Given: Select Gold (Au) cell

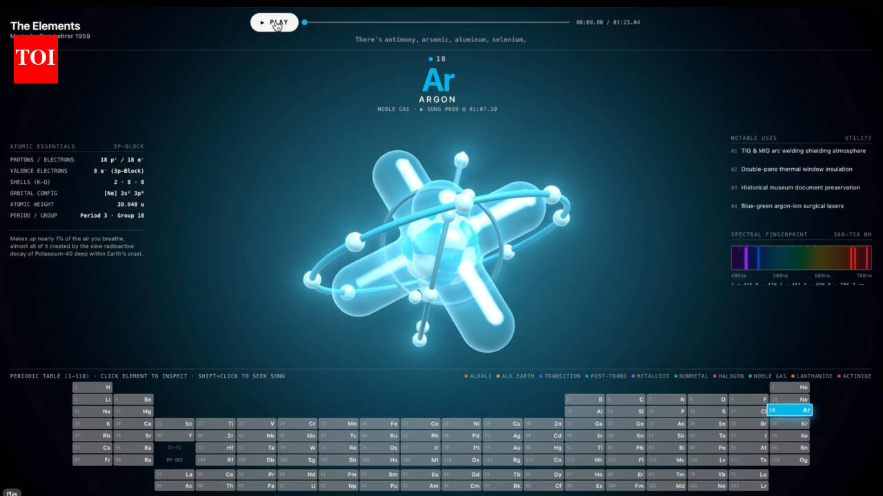Looking at the screenshot, I should pos(502,448).
